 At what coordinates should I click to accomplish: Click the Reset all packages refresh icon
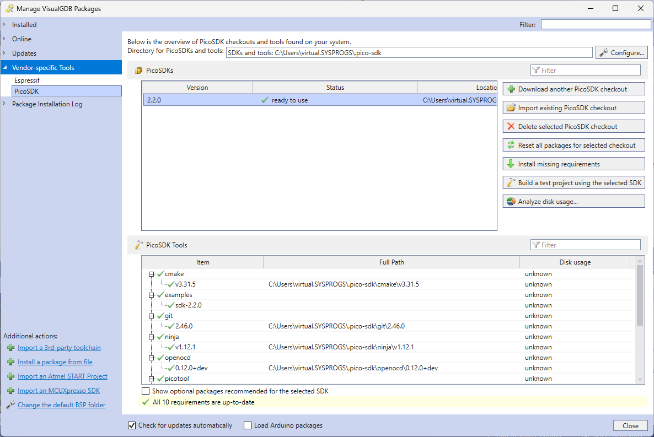click(x=511, y=145)
